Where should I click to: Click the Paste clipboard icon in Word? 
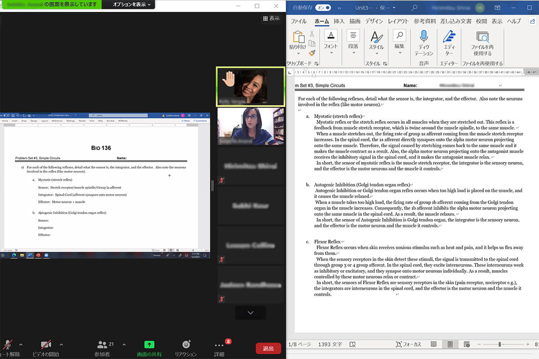coord(298,36)
